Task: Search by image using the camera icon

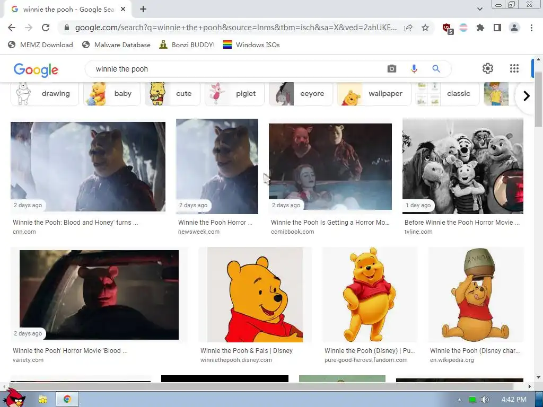Action: click(x=392, y=69)
